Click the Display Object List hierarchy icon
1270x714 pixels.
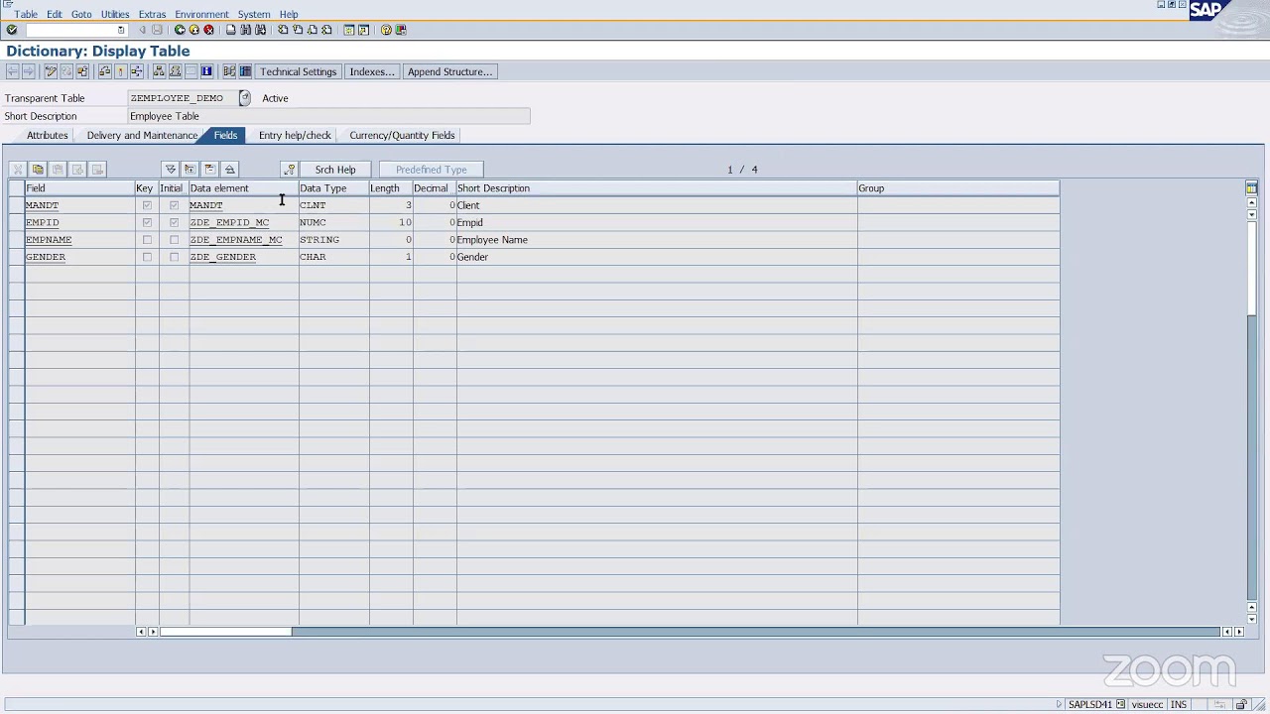point(159,71)
